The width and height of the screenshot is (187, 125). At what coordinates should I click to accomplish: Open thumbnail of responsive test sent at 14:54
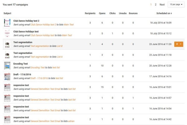coord(7,109)
